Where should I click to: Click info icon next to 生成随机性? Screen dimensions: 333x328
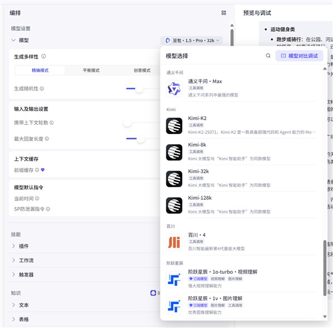(x=42, y=88)
